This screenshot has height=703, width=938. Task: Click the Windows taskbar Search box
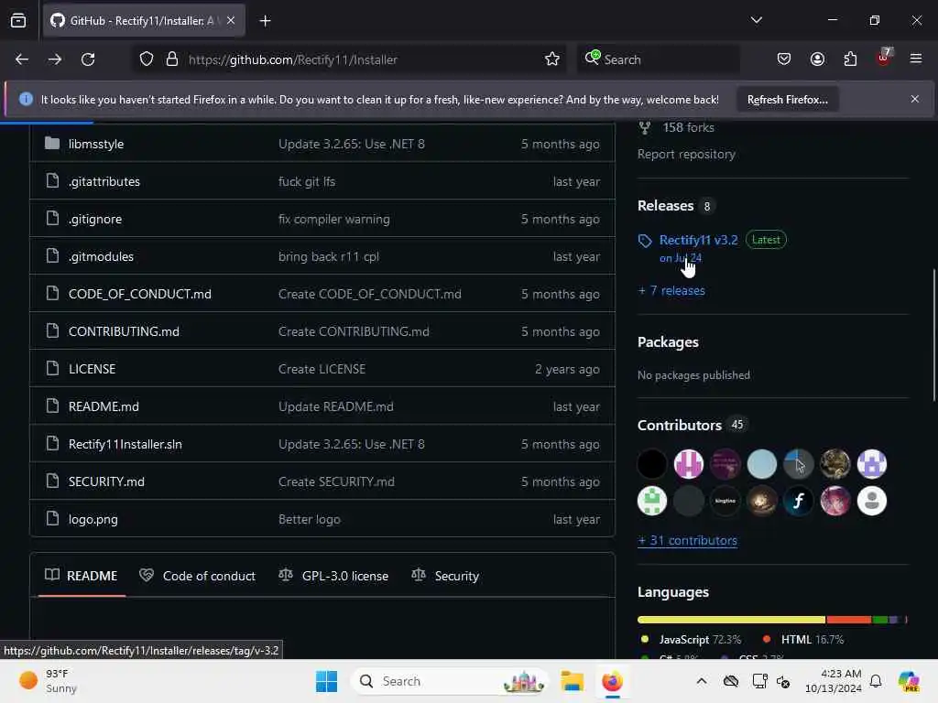tap(450, 681)
